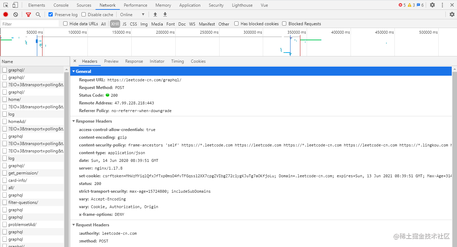Filter requests by JS
This screenshot has height=247, width=457.
124,24
